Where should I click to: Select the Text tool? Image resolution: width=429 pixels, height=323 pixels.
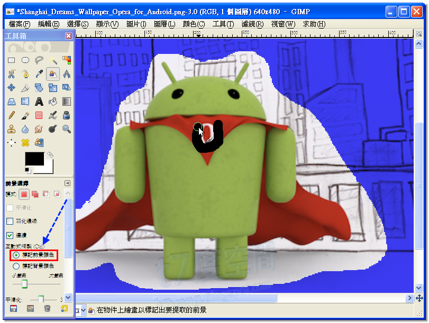tap(39, 101)
